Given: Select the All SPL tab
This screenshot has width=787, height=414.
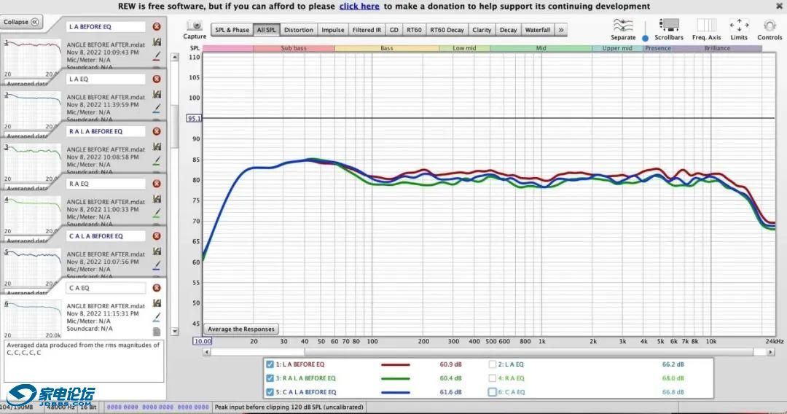Looking at the screenshot, I should click(x=267, y=30).
